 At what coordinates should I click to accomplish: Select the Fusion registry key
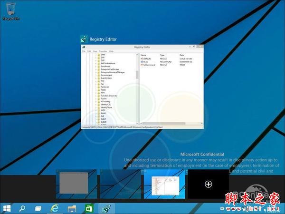point(104,98)
